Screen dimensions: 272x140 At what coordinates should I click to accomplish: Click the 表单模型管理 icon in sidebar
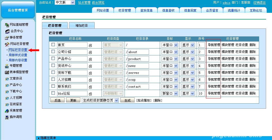7,72
